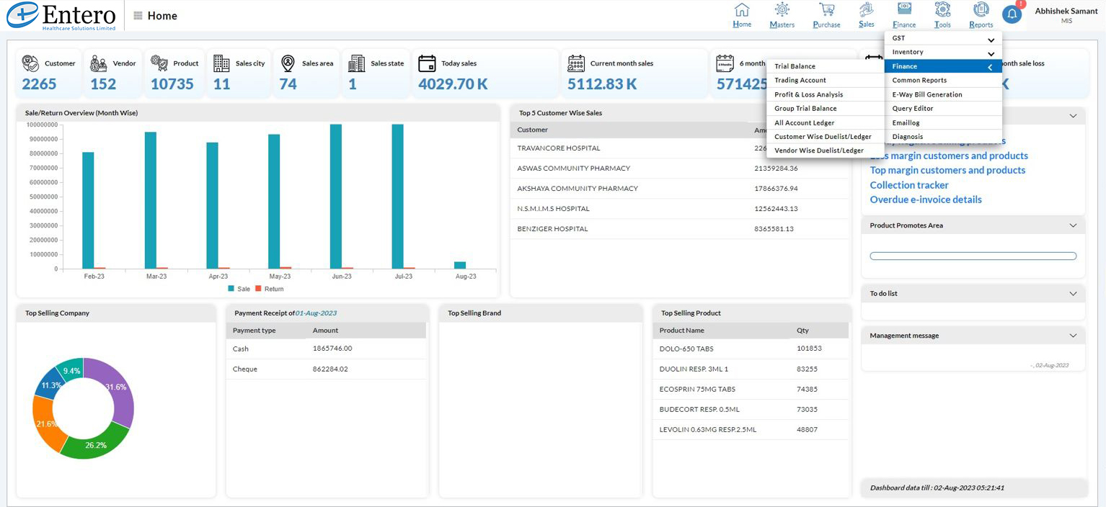Open Collection tracker link
1106x507 pixels.
(908, 185)
